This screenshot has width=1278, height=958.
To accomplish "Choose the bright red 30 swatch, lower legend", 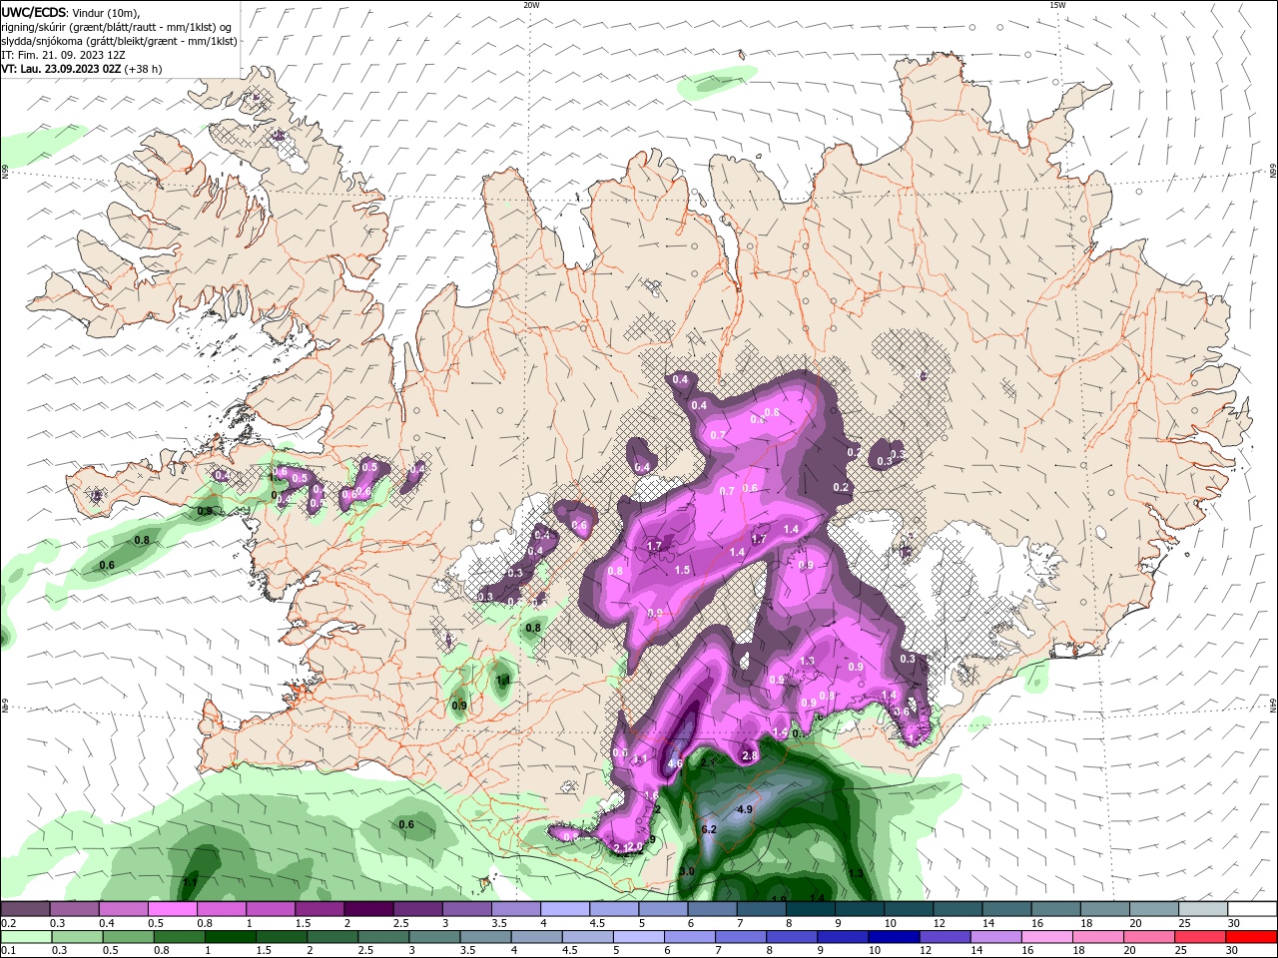I will [1251, 937].
